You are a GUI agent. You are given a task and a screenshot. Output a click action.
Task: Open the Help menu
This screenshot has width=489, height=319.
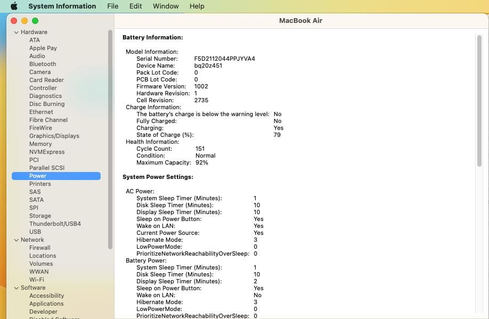(197, 6)
